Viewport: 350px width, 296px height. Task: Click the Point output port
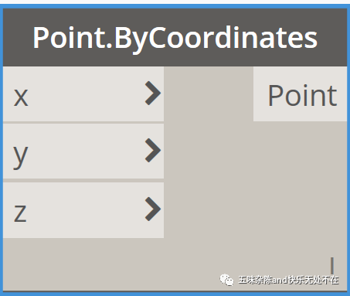[300, 94]
